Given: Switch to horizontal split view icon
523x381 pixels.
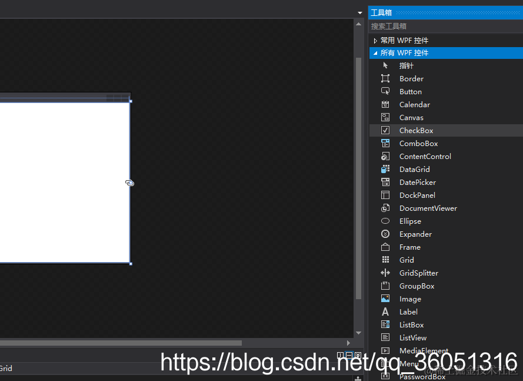Looking at the screenshot, I should click(349, 355).
